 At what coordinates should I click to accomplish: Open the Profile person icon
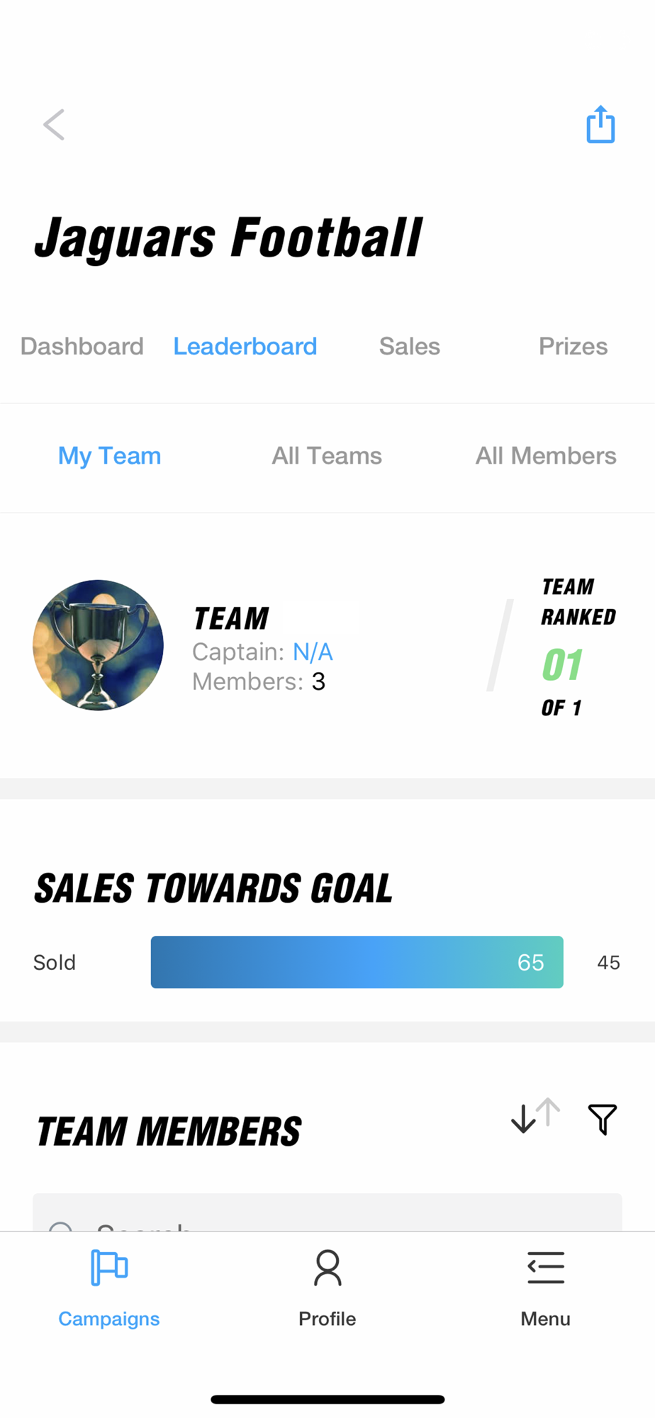pyautogui.click(x=327, y=1268)
